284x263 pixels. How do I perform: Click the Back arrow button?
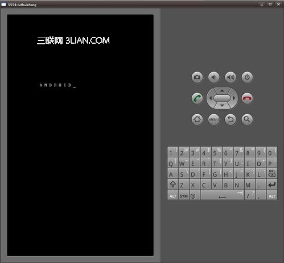231,119
